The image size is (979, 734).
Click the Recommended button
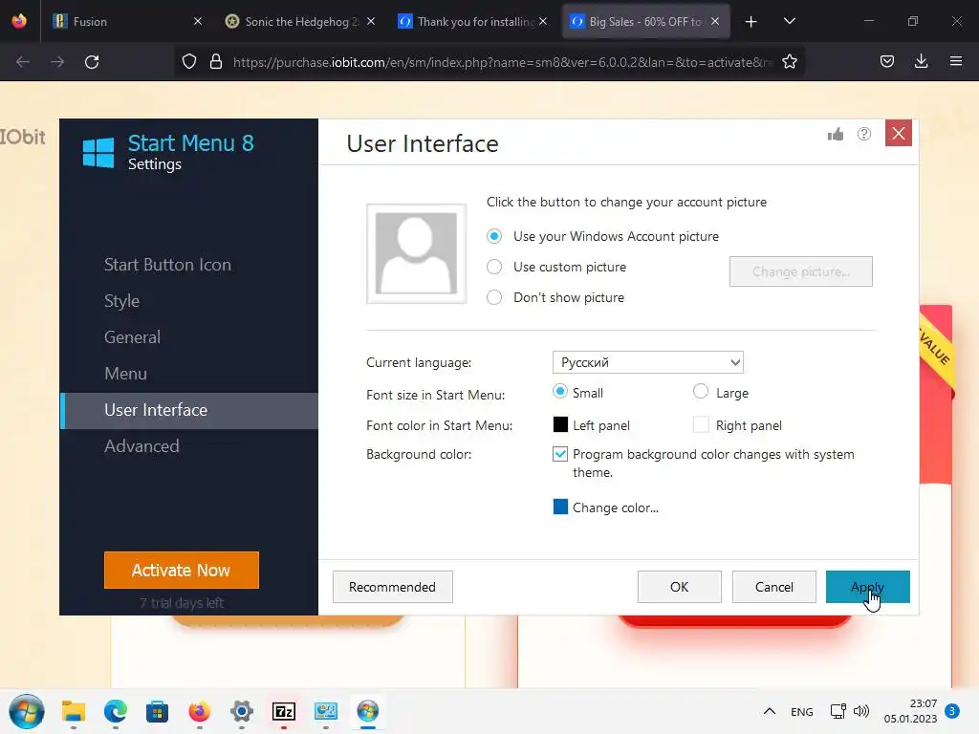point(392,587)
